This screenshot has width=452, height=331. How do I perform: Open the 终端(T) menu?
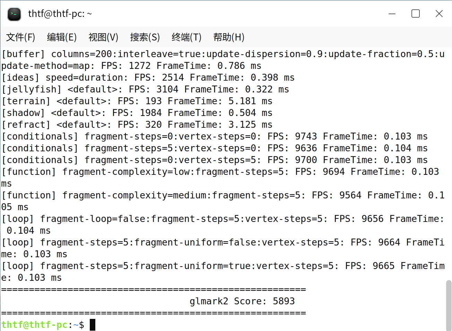tap(186, 37)
